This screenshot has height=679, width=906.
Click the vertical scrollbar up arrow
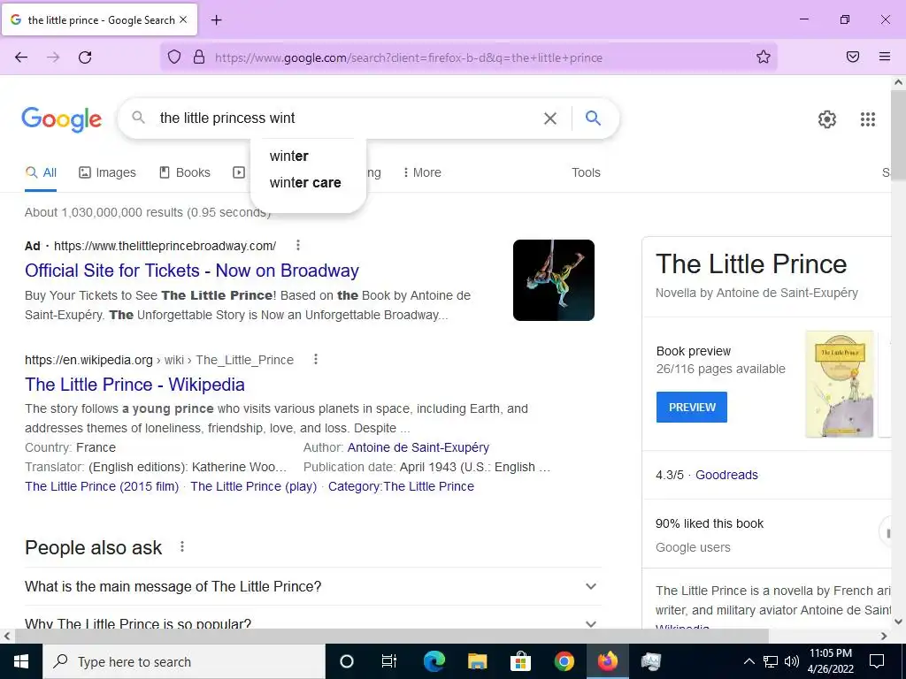pos(899,82)
